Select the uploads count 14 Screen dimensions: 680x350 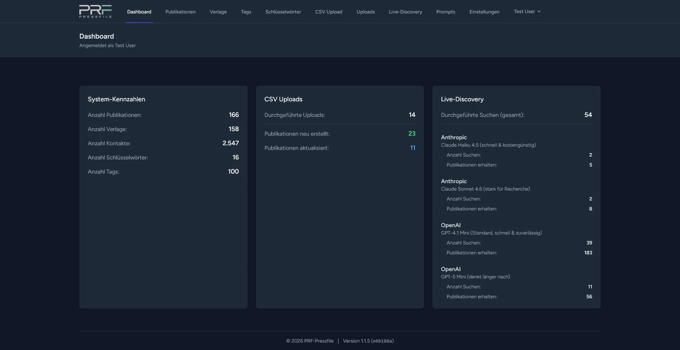[x=412, y=115]
